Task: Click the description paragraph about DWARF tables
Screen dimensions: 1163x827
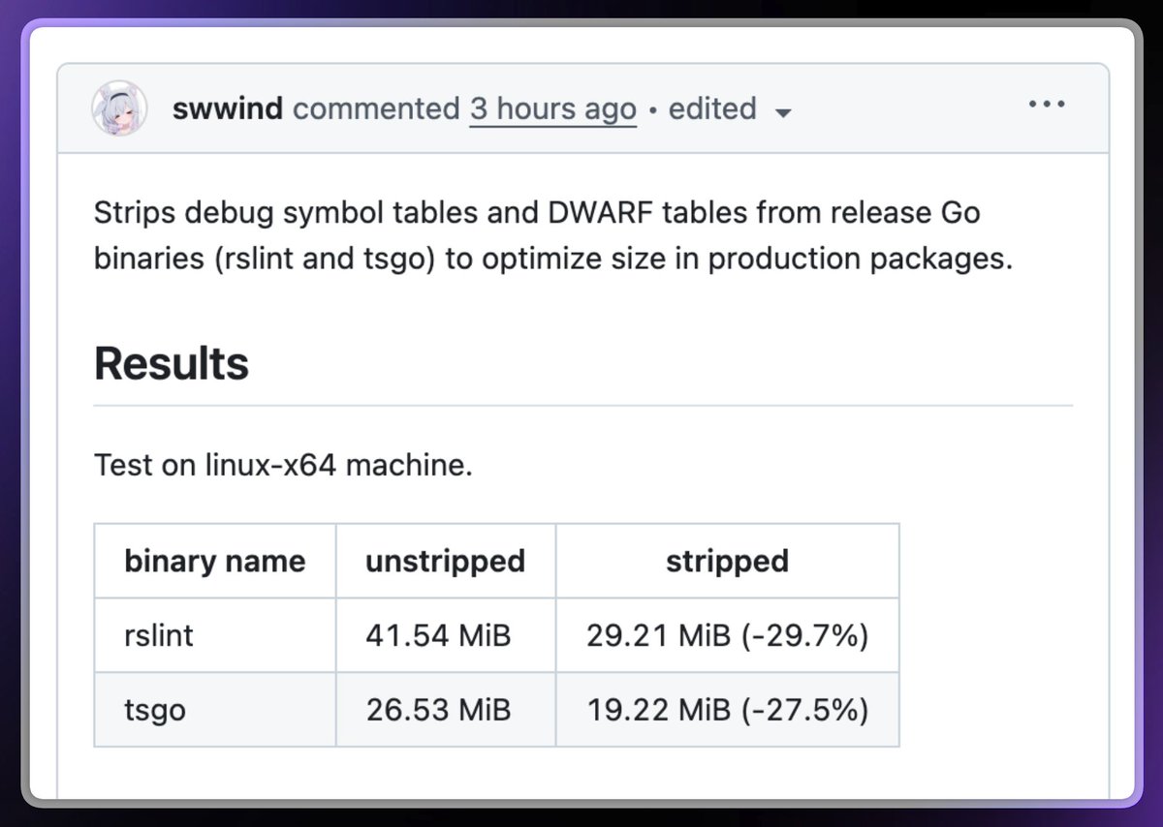Action: [553, 235]
